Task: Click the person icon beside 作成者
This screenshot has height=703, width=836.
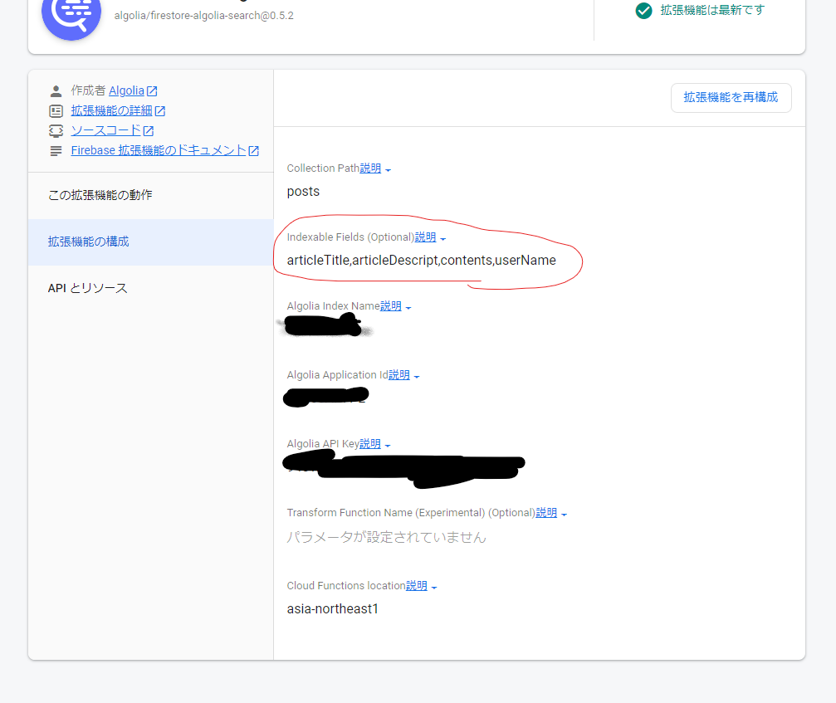Action: click(x=55, y=90)
